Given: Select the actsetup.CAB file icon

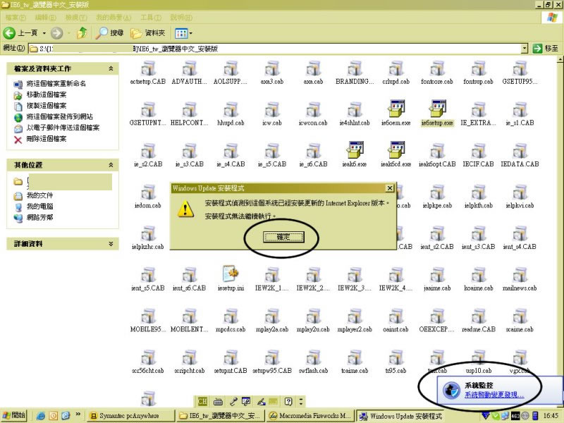Looking at the screenshot, I should (x=148, y=68).
